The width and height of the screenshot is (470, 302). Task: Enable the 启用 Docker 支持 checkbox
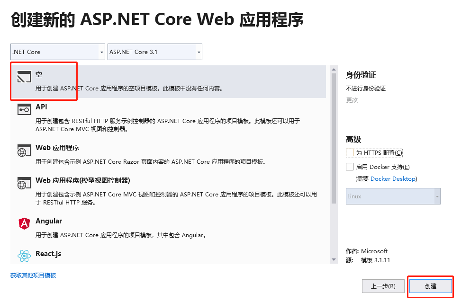coord(350,167)
